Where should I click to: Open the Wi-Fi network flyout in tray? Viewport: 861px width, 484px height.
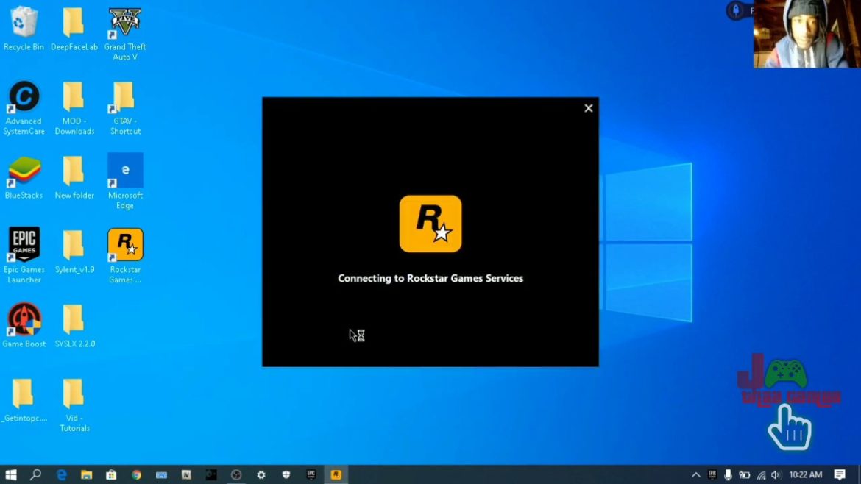(x=761, y=475)
